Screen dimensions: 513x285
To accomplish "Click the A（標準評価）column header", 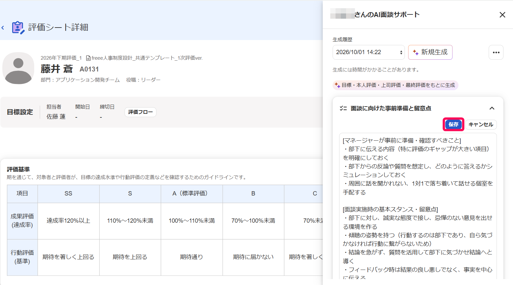I will (x=192, y=193).
